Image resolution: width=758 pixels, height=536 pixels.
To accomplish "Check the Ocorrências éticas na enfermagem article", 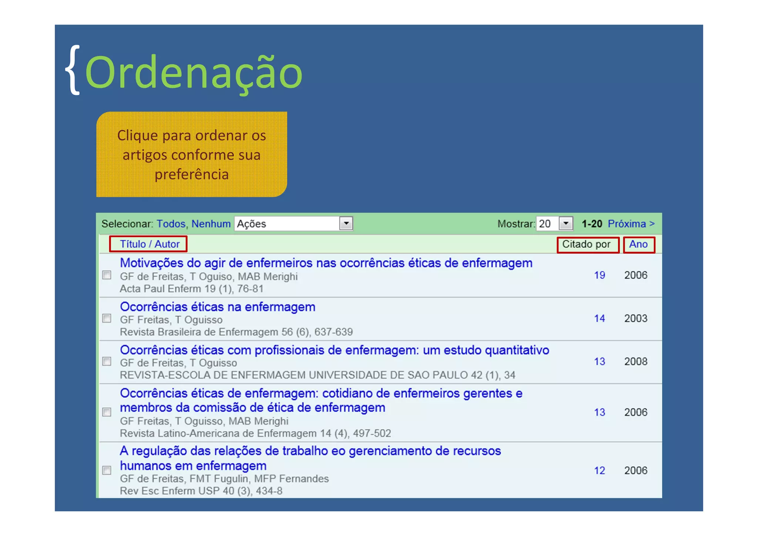I will coord(107,318).
